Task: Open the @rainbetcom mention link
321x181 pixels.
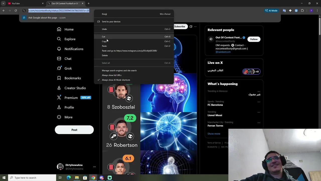Action: [x=223, y=52]
